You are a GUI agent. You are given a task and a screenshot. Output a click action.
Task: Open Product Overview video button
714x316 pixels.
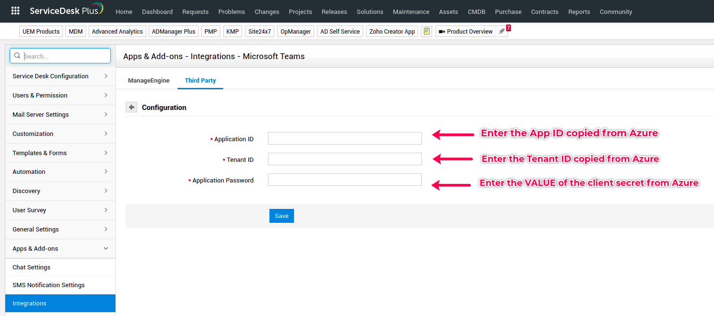[465, 31]
